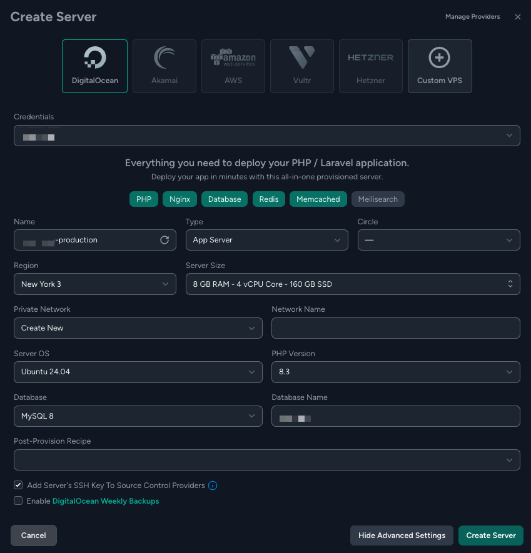Expand the Database dropdown showing MySQL 8
The height and width of the screenshot is (553, 531).
[138, 416]
